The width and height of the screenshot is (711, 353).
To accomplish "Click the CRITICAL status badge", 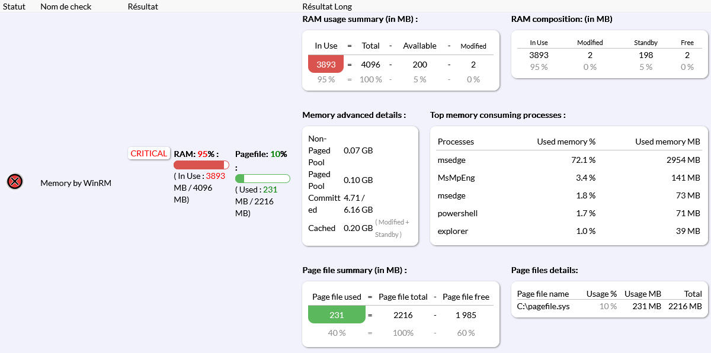I will [x=149, y=153].
